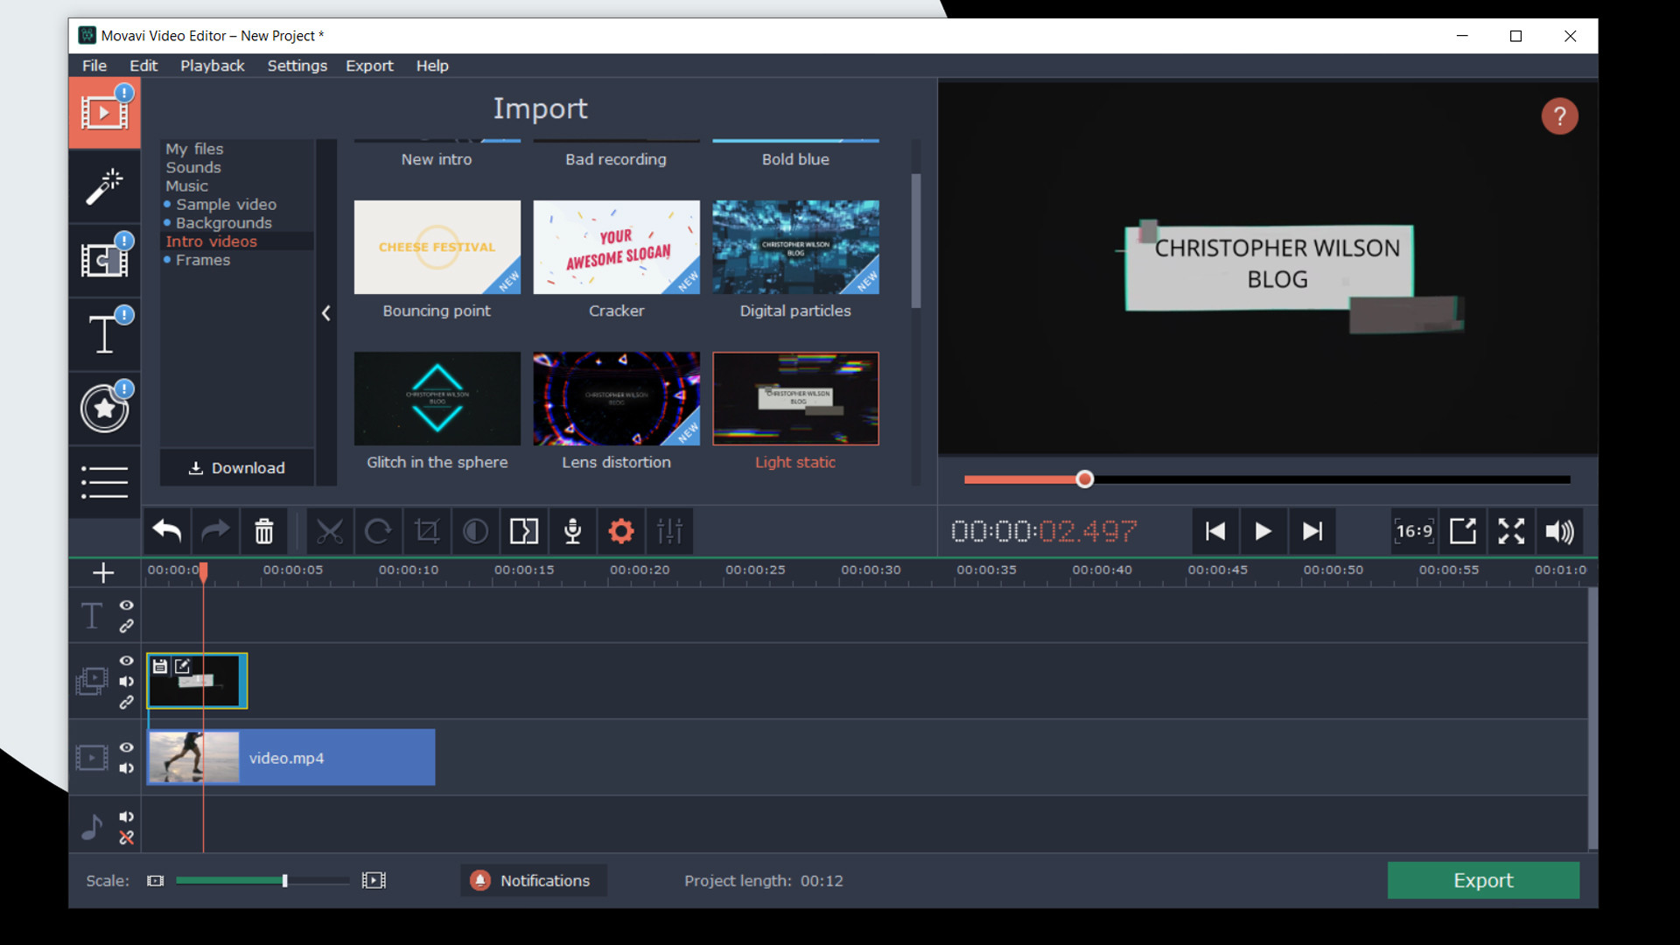Click the Download button
The width and height of the screenshot is (1680, 945).
tap(236, 467)
